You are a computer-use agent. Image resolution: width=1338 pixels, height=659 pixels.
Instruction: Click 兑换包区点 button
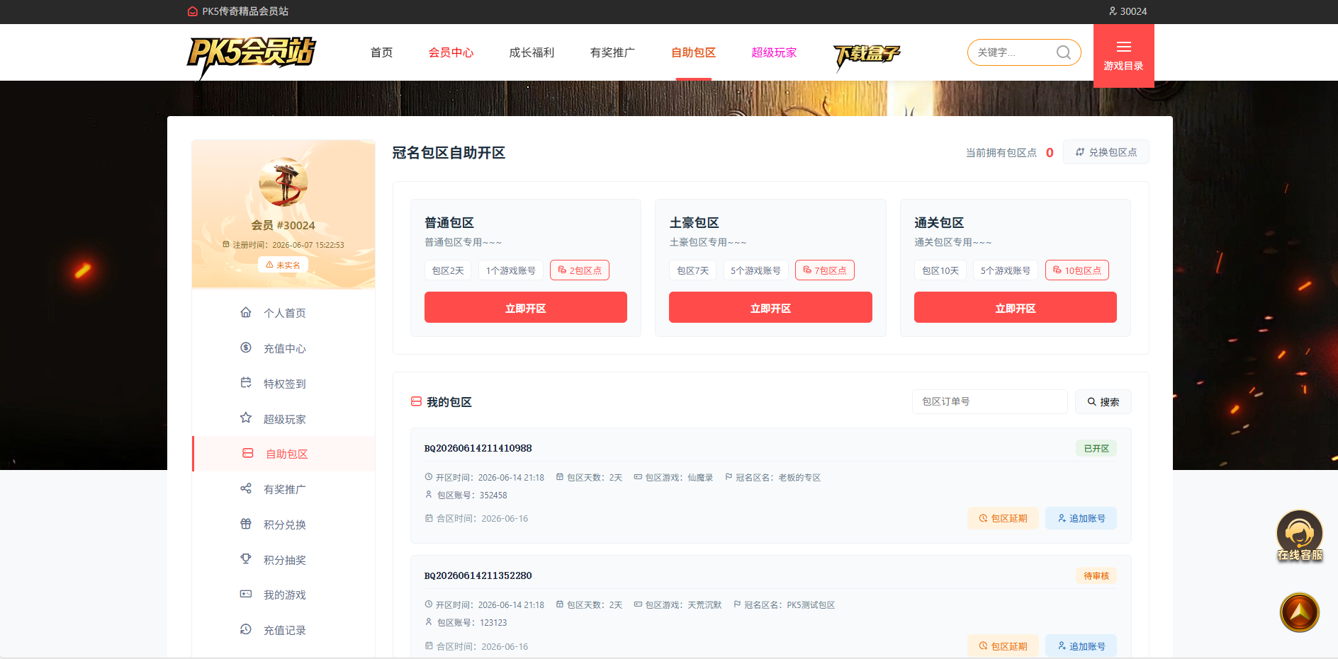click(x=1106, y=152)
